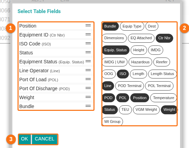Disable the Position chip

(x=140, y=98)
